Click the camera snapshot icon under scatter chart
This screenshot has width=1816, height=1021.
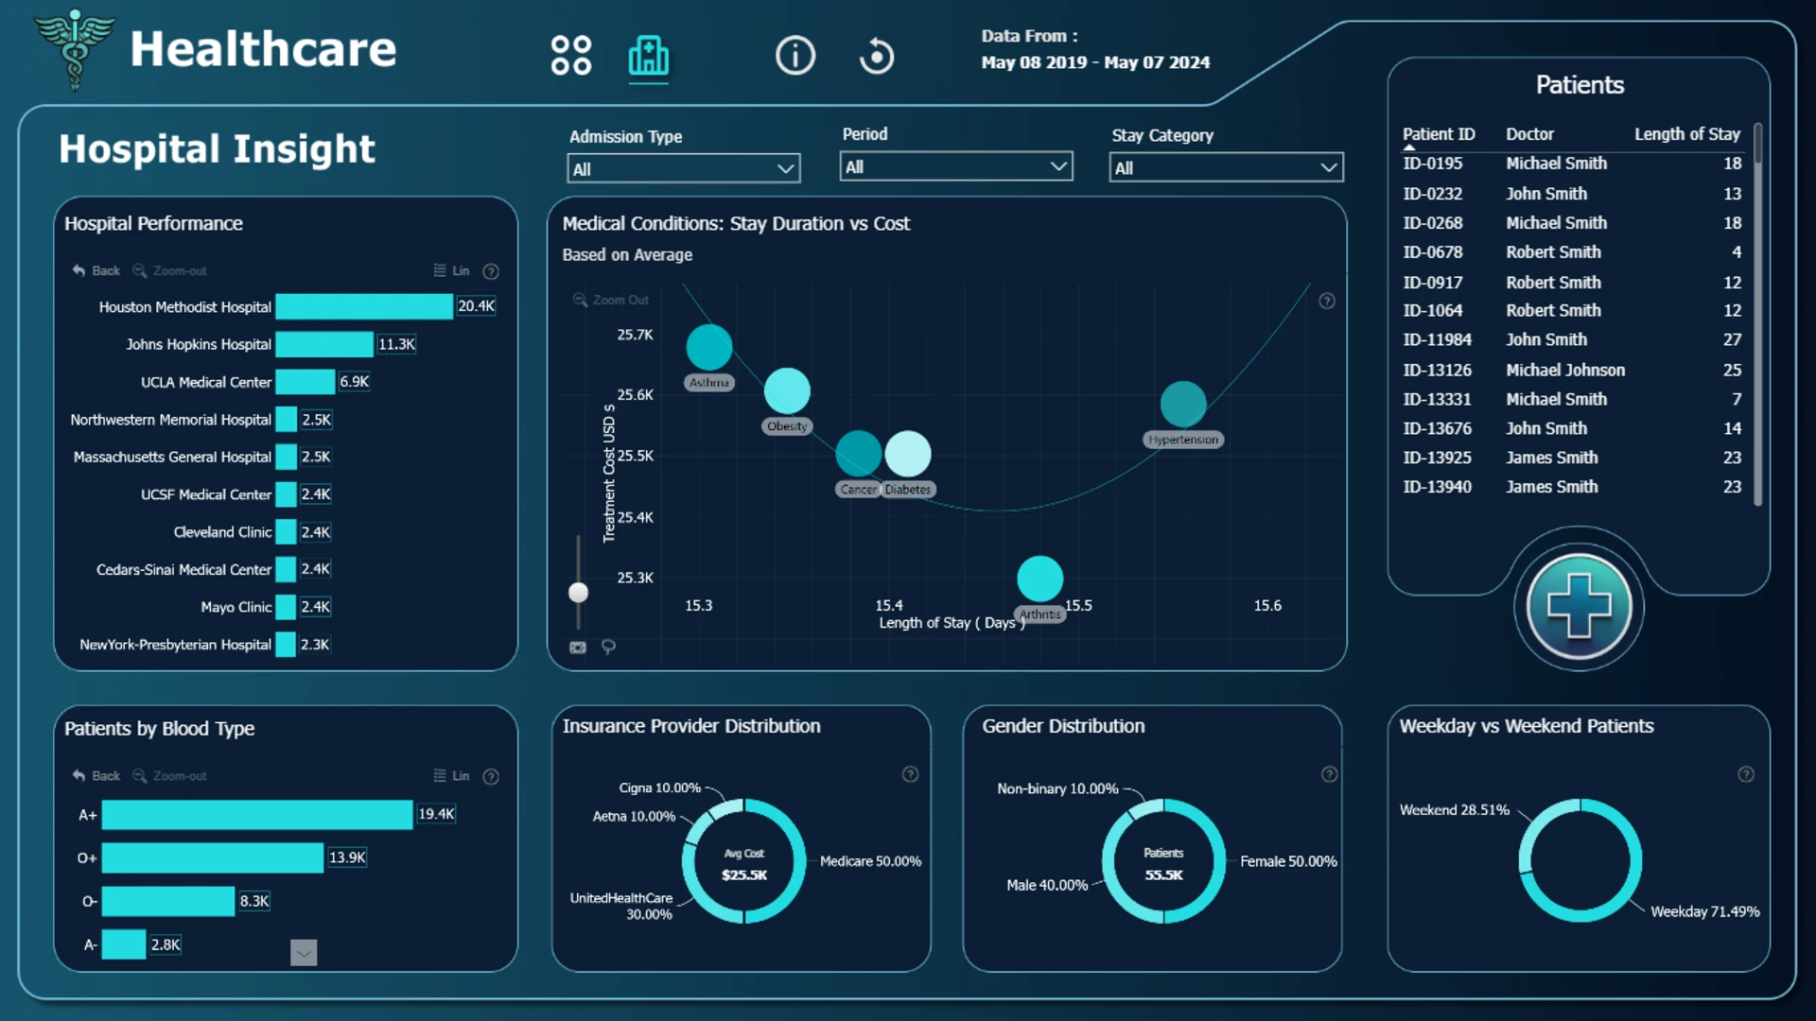pyautogui.click(x=578, y=648)
